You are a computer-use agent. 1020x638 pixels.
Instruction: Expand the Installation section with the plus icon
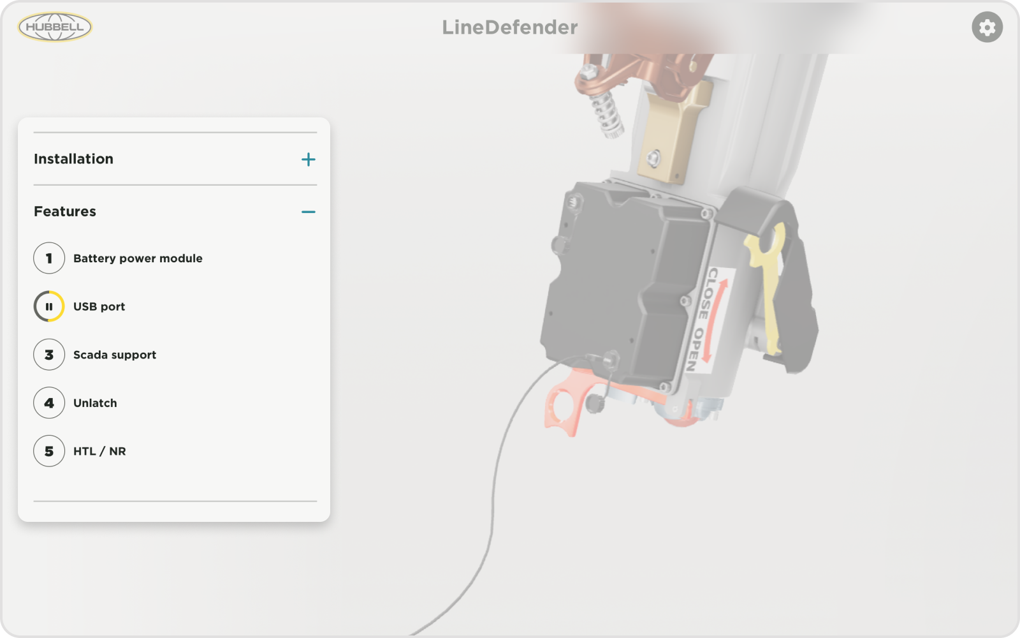(309, 159)
